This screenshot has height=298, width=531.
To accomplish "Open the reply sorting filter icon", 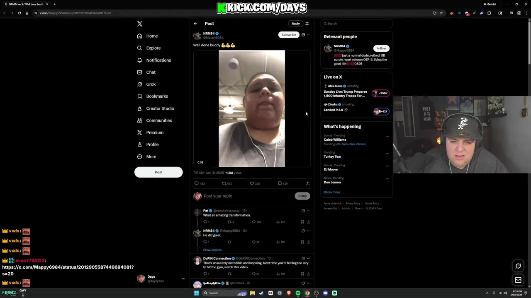I will pyautogui.click(x=307, y=24).
